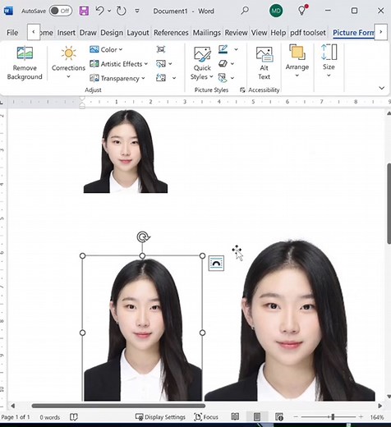Click the zoom out minus button
391x427 pixels.
[x=296, y=417]
